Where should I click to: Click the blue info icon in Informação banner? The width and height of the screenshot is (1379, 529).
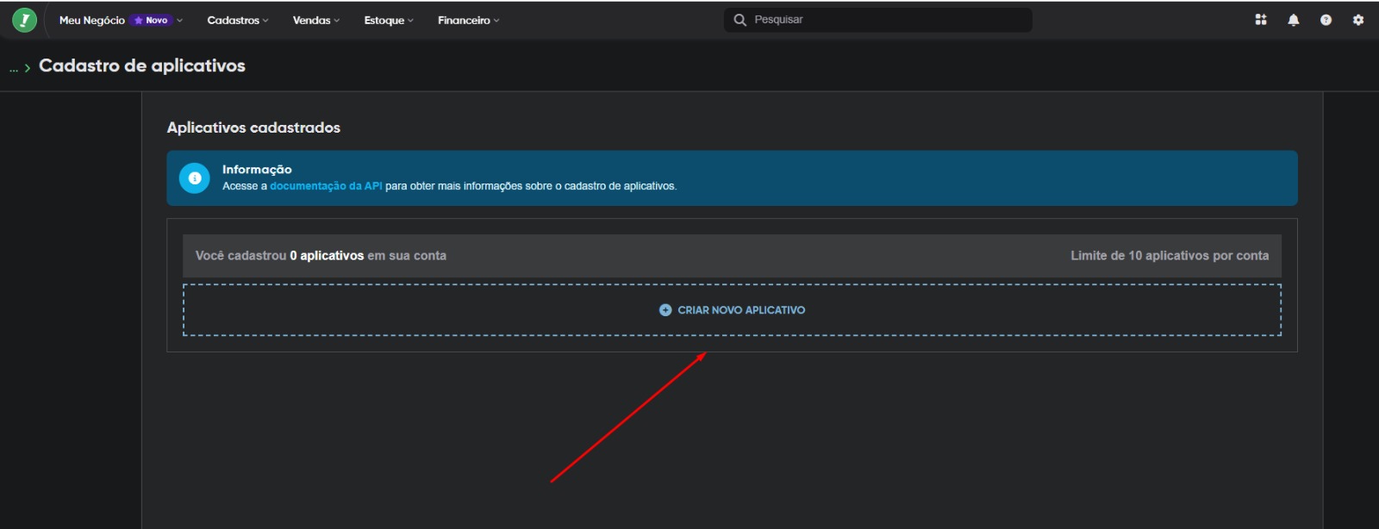[195, 178]
